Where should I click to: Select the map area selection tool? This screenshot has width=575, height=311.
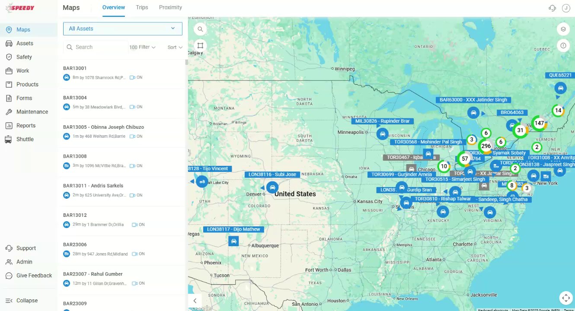[x=200, y=45]
